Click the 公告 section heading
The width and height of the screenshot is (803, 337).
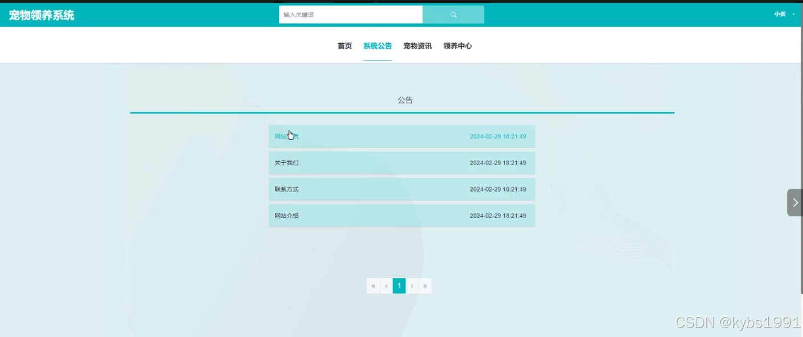click(405, 100)
